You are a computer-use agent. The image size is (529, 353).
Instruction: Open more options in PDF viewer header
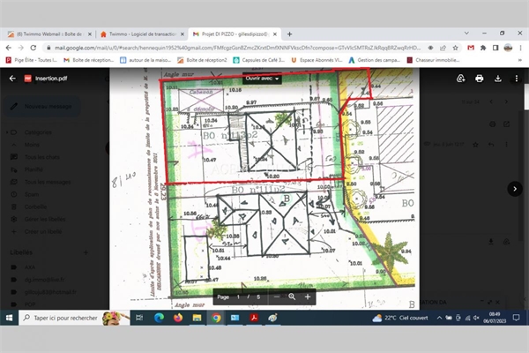pos(516,79)
